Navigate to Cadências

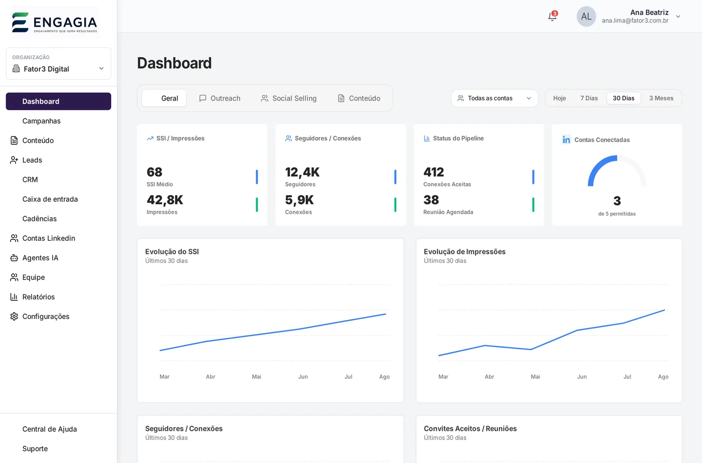(58, 219)
